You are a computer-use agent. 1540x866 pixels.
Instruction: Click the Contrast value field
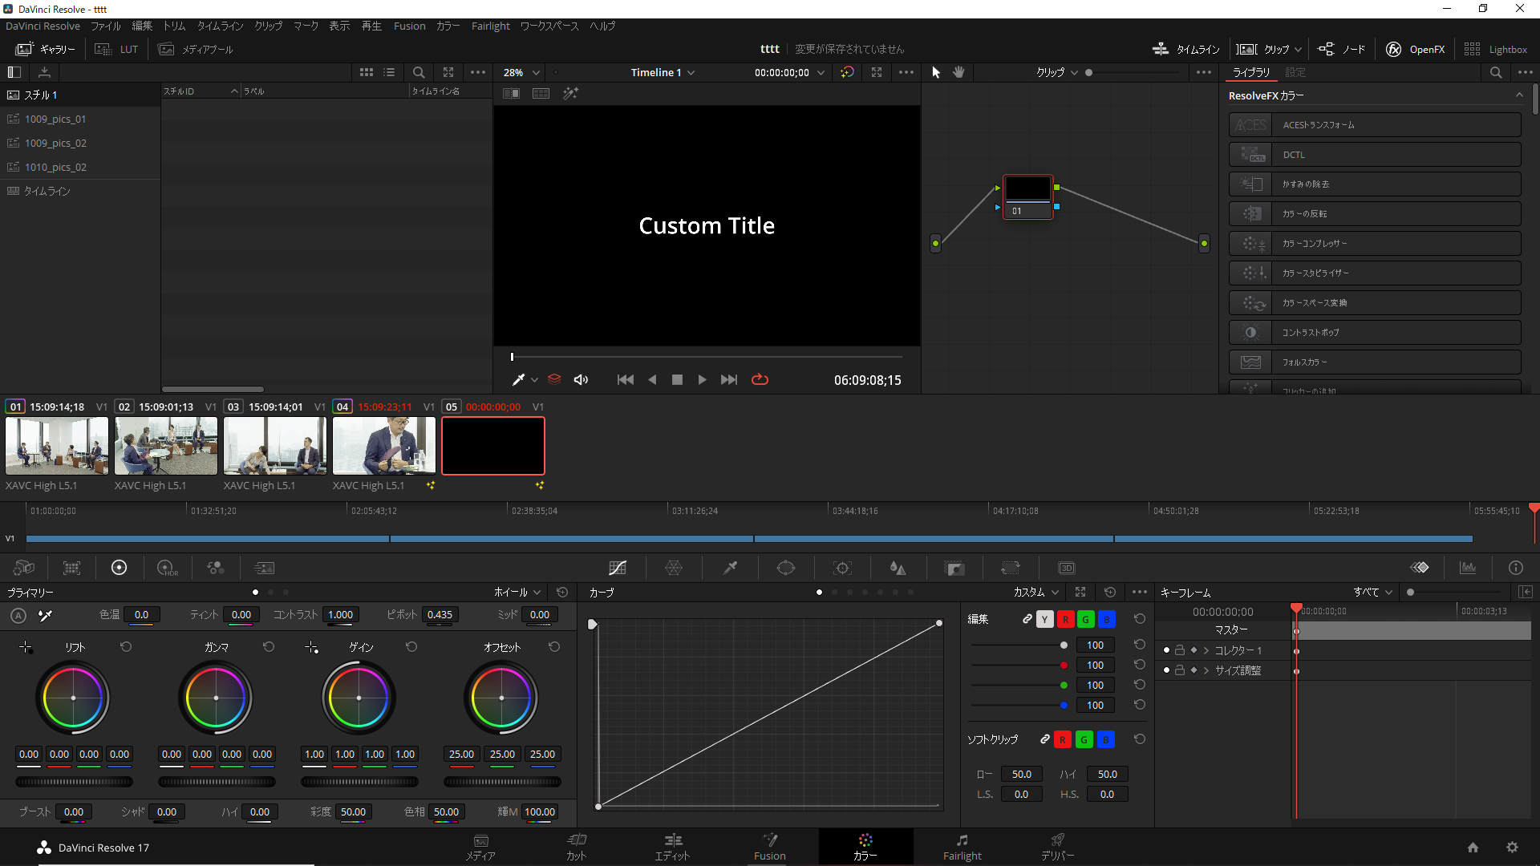pos(340,615)
